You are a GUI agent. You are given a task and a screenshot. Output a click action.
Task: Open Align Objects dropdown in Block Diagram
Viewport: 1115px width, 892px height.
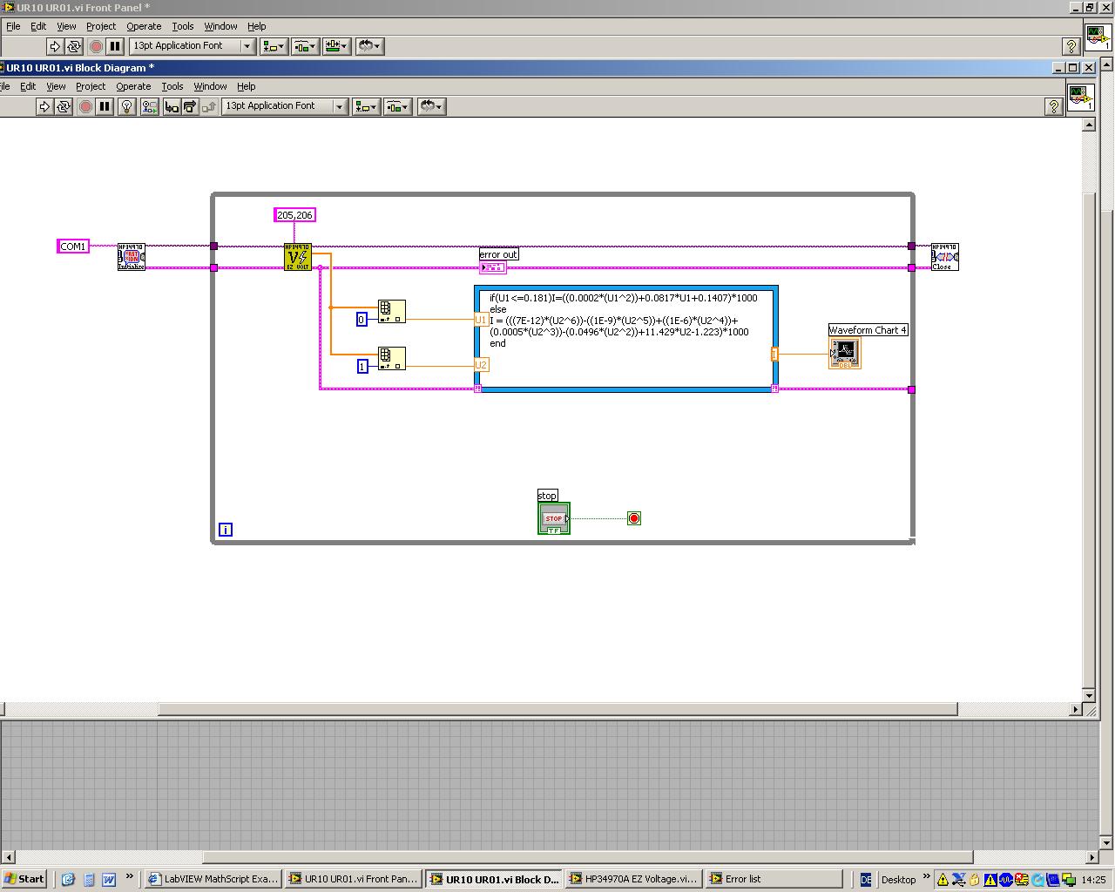tap(366, 106)
